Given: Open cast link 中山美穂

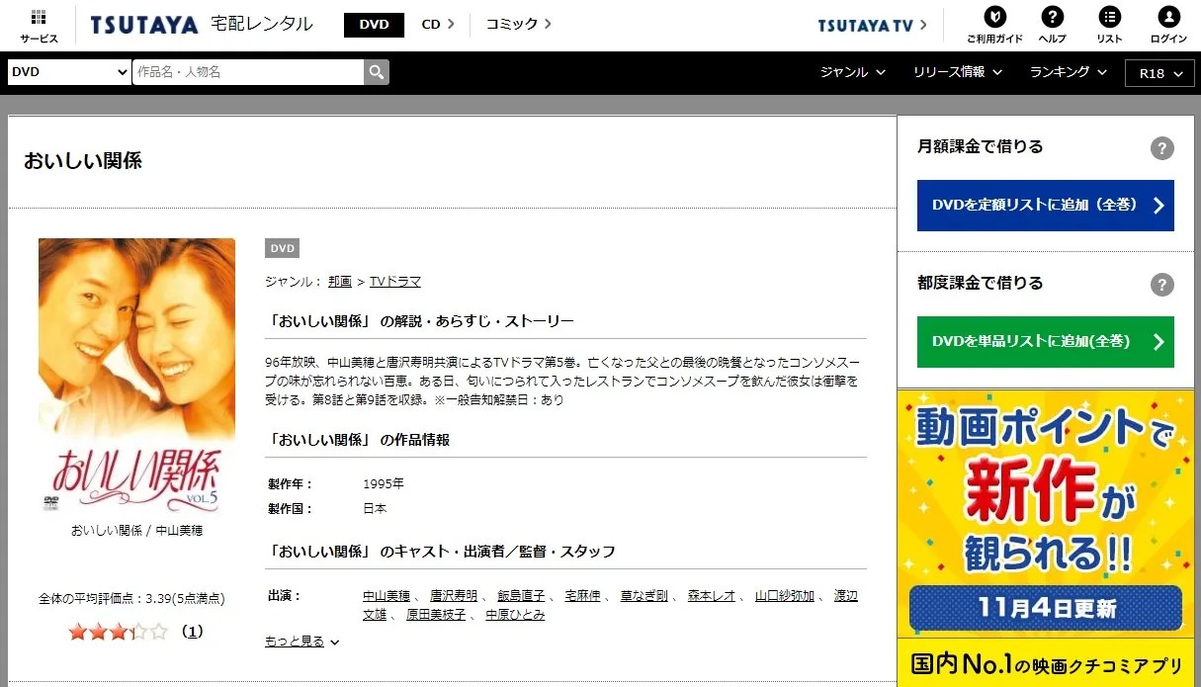Looking at the screenshot, I should [x=386, y=596].
